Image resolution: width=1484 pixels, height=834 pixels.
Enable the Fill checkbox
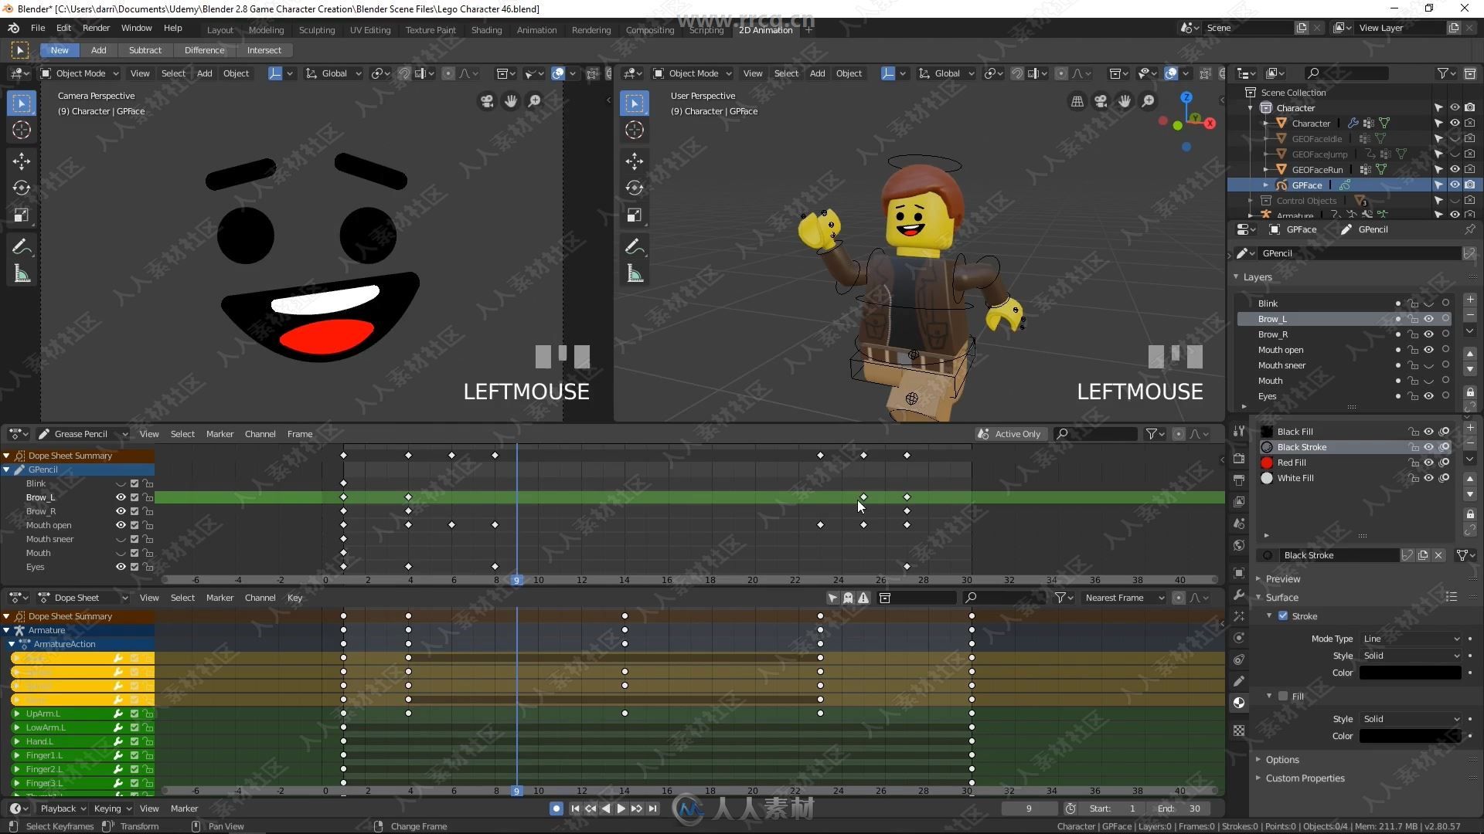click(1283, 697)
